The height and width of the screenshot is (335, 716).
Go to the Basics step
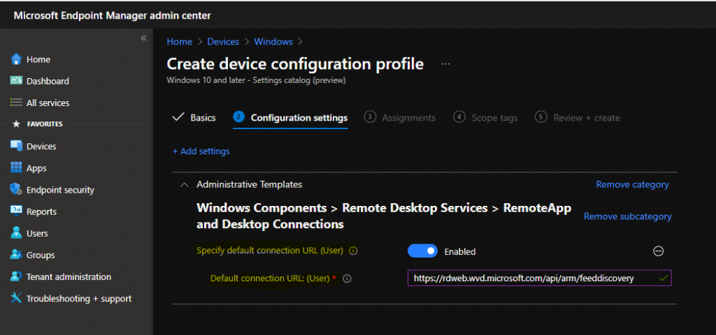pos(194,117)
